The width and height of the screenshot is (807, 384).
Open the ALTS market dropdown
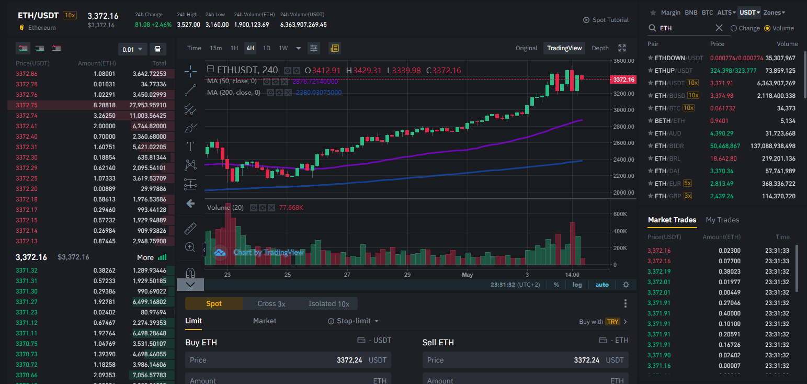pos(726,13)
